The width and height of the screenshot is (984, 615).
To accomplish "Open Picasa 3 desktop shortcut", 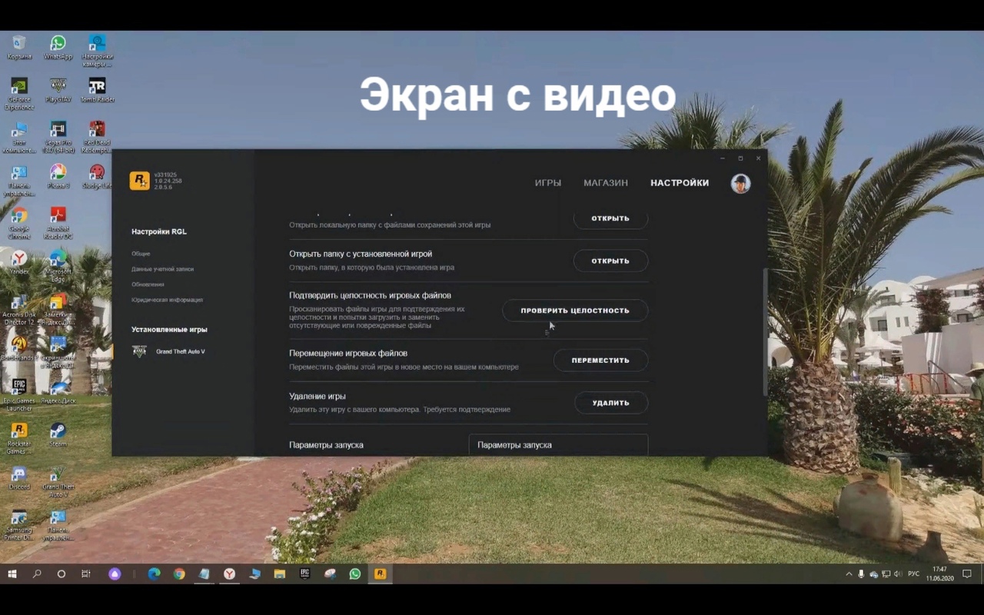I will pyautogui.click(x=58, y=176).
